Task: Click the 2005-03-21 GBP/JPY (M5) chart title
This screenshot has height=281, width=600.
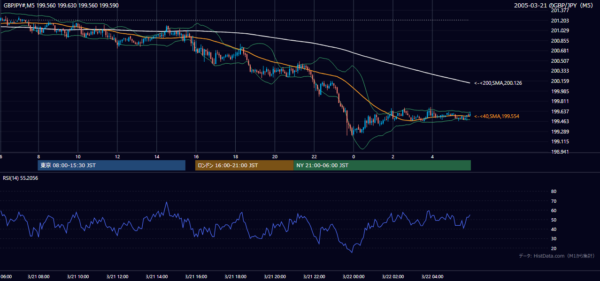Action: 554,6
